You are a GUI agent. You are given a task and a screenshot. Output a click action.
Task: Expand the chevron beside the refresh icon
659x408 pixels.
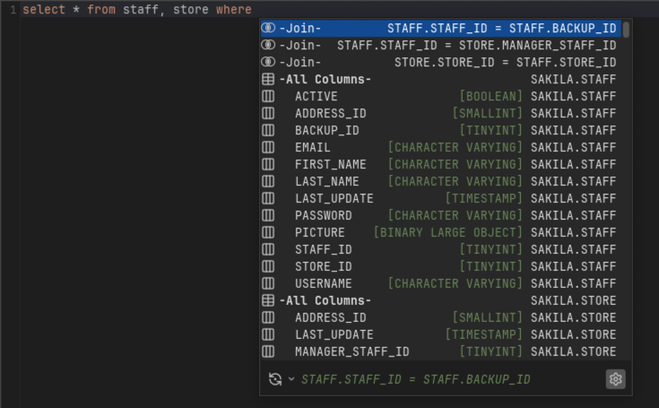291,379
